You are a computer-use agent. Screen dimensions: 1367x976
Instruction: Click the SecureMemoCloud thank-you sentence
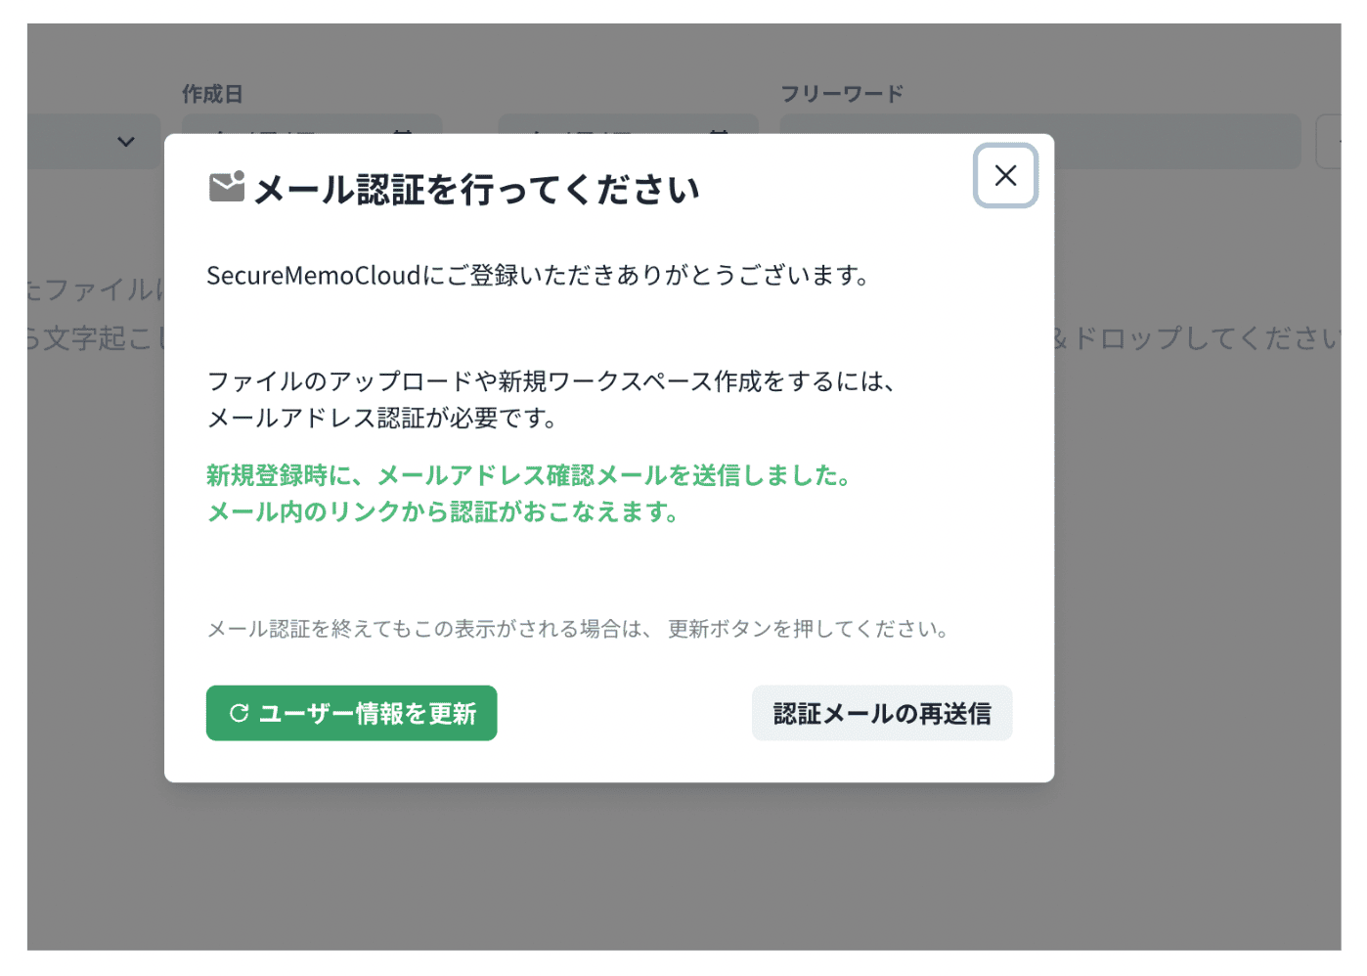539,276
